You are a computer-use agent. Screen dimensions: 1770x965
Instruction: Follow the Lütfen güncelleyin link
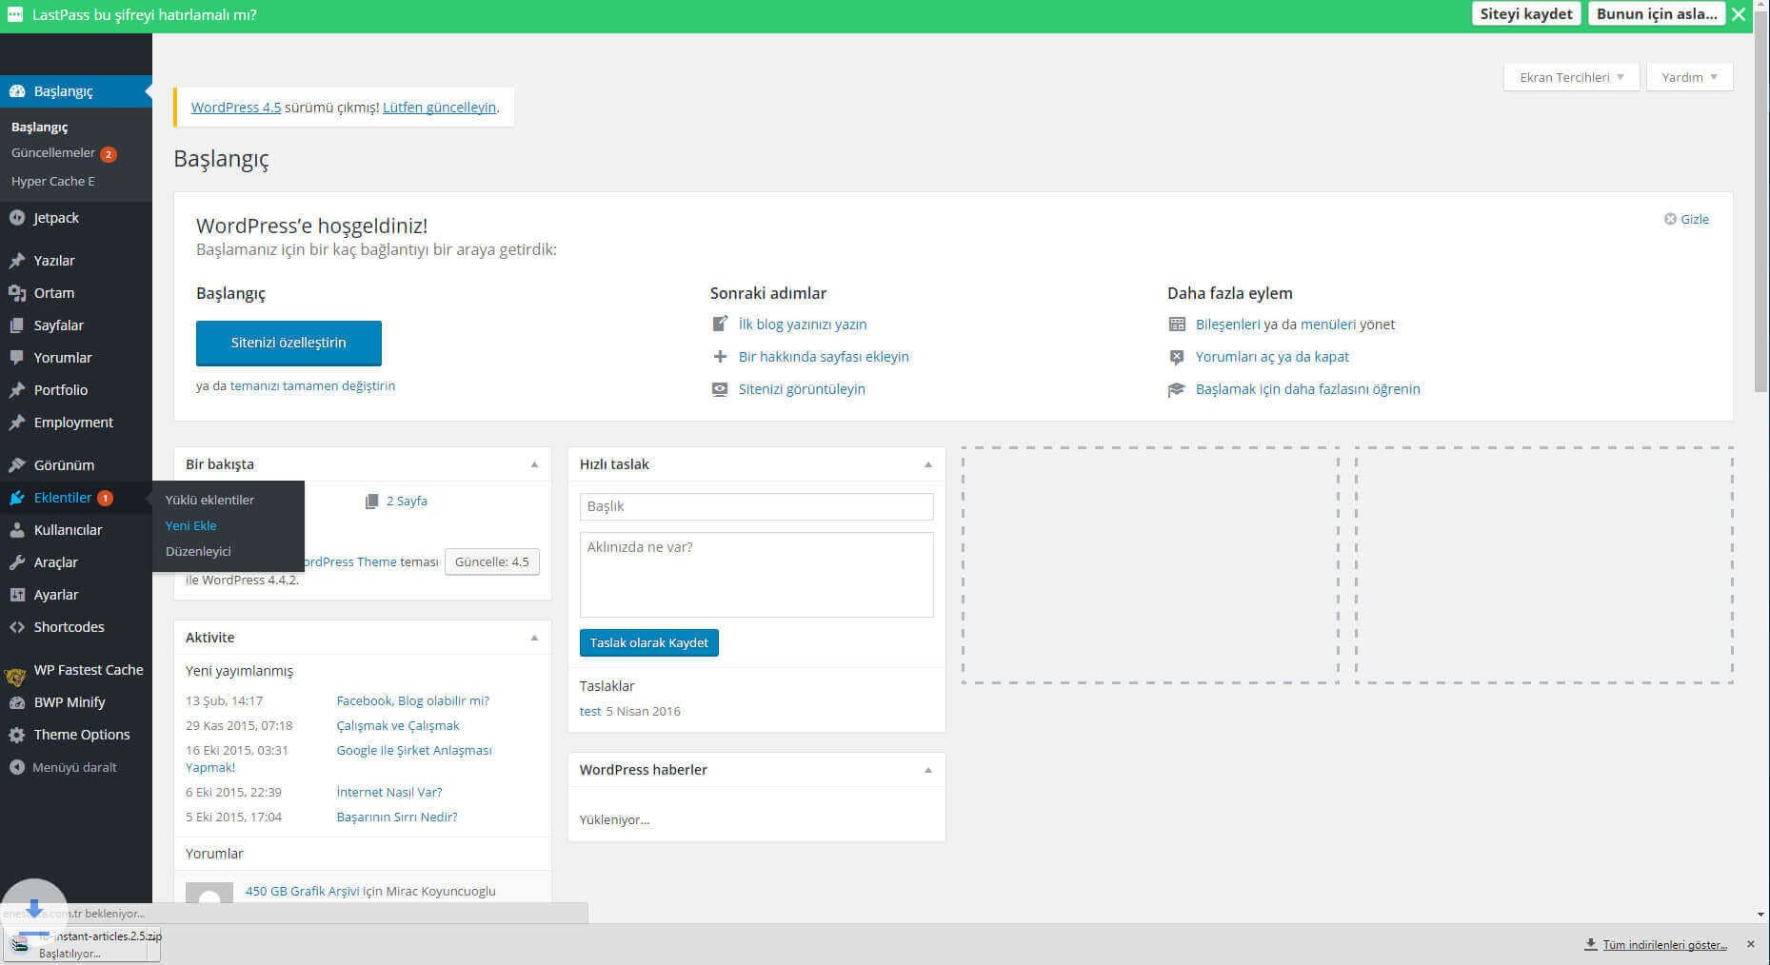pyautogui.click(x=439, y=108)
